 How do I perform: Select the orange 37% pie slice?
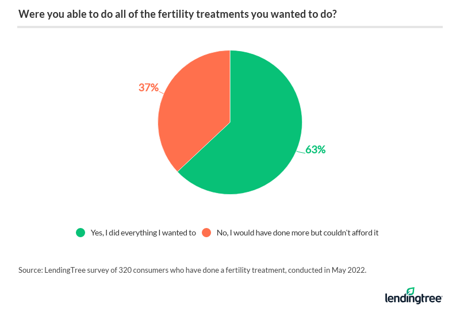coord(190,115)
